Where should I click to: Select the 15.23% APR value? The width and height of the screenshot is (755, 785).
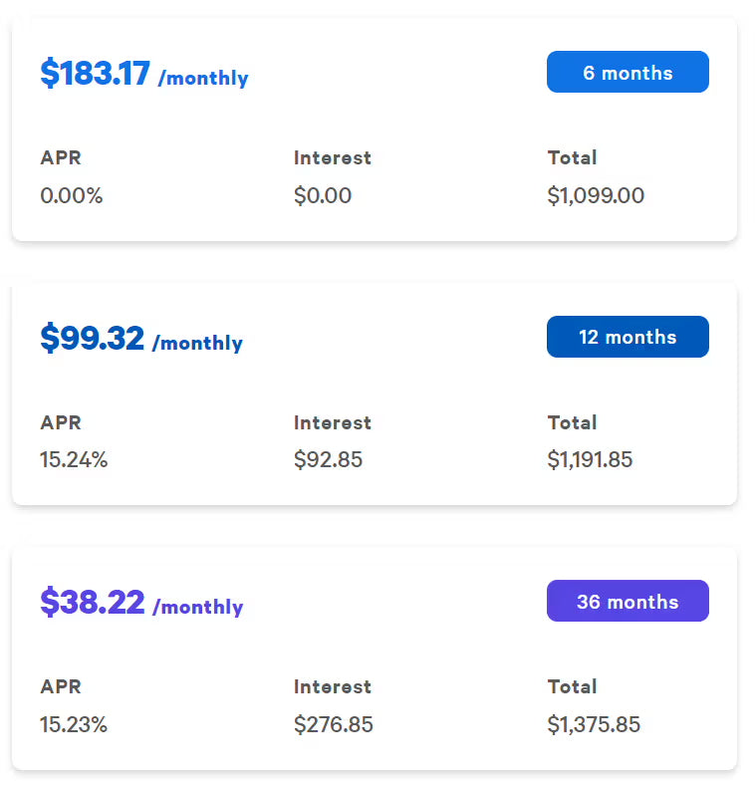pyautogui.click(x=74, y=724)
